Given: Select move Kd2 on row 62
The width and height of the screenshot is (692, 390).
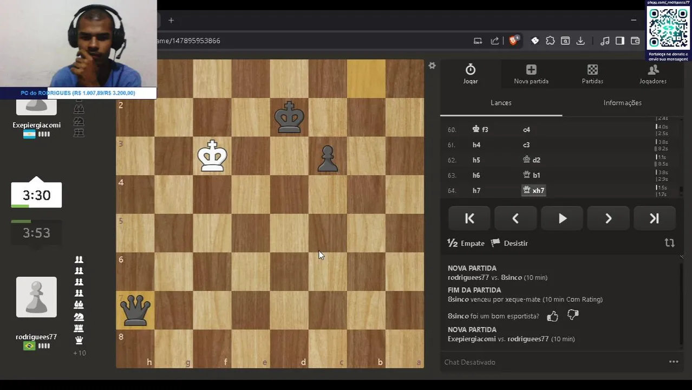Looking at the screenshot, I should pyautogui.click(x=531, y=160).
